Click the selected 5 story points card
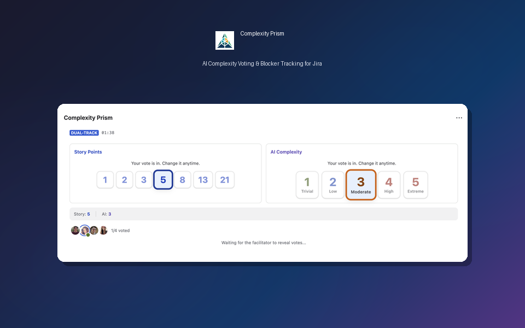525x328 pixels. [x=163, y=180]
